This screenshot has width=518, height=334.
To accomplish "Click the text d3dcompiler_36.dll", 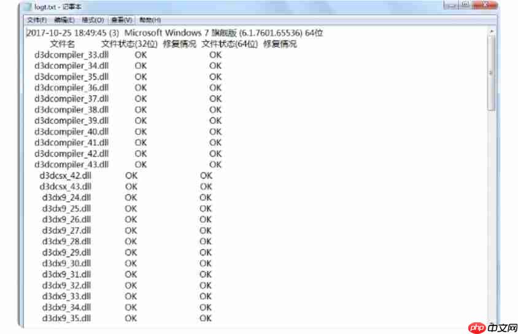I will pos(71,88).
